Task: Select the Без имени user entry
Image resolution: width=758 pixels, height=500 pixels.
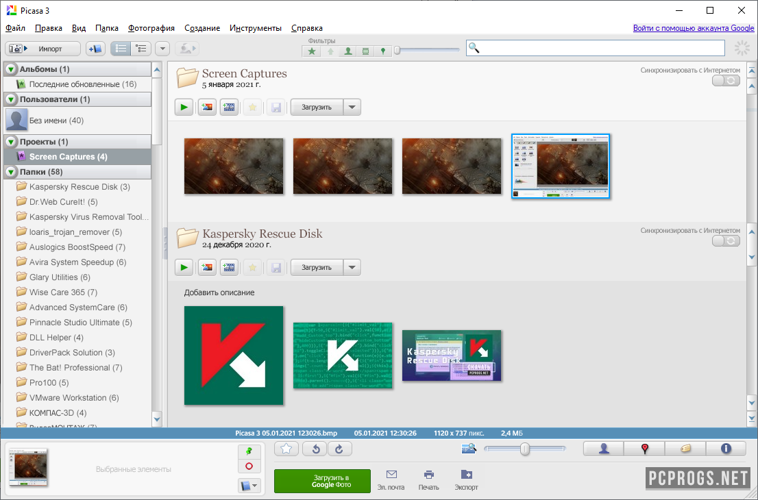Action: coord(77,121)
